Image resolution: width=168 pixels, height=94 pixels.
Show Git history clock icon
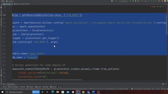point(156,1)
